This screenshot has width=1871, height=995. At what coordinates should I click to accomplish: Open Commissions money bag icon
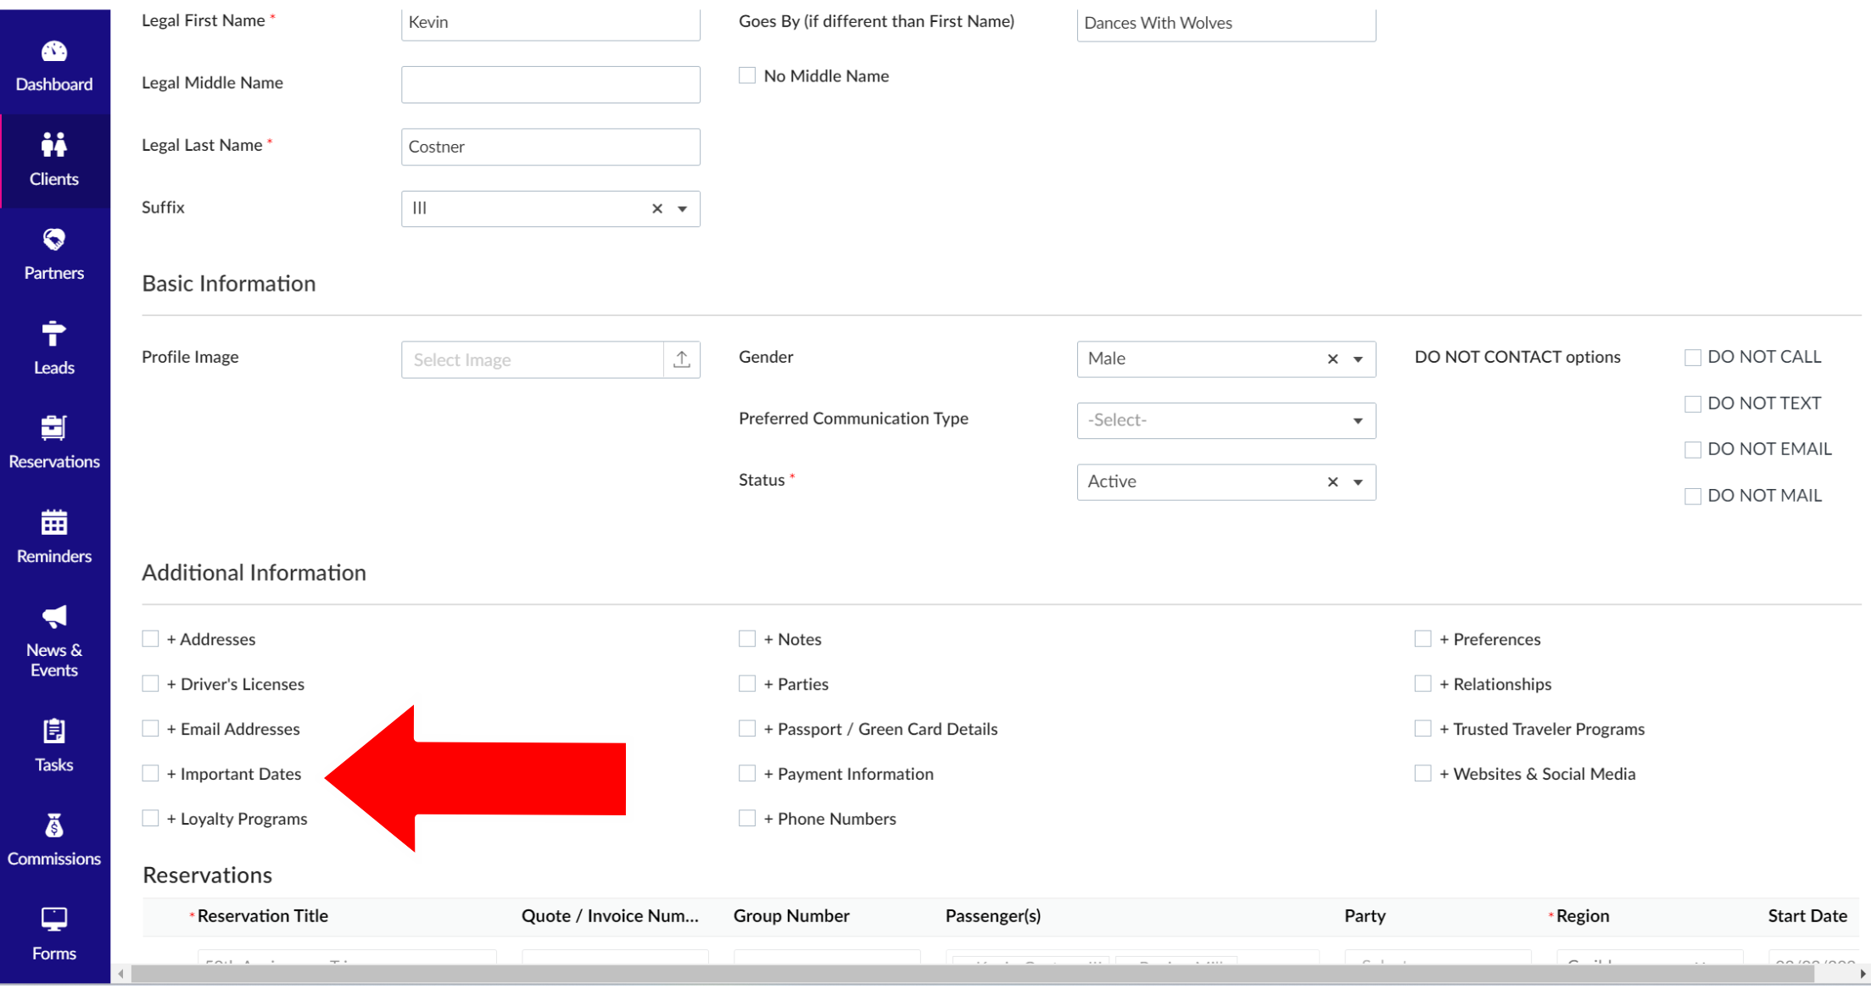[x=53, y=825]
